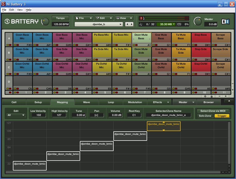Viewport: 236px width, 179px height.
Task: Open the Edit dropdown with the tools icon
Action: coord(104,18)
